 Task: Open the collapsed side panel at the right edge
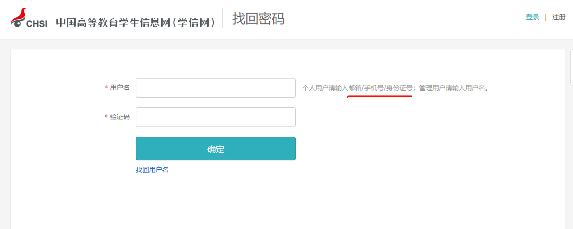pos(571,68)
